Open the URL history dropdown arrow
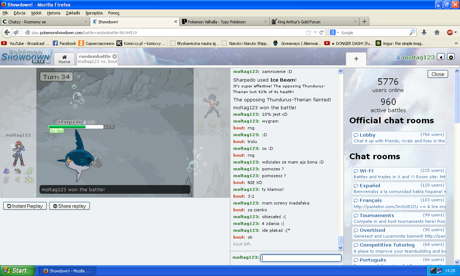The height and width of the screenshot is (276, 460). point(315,32)
